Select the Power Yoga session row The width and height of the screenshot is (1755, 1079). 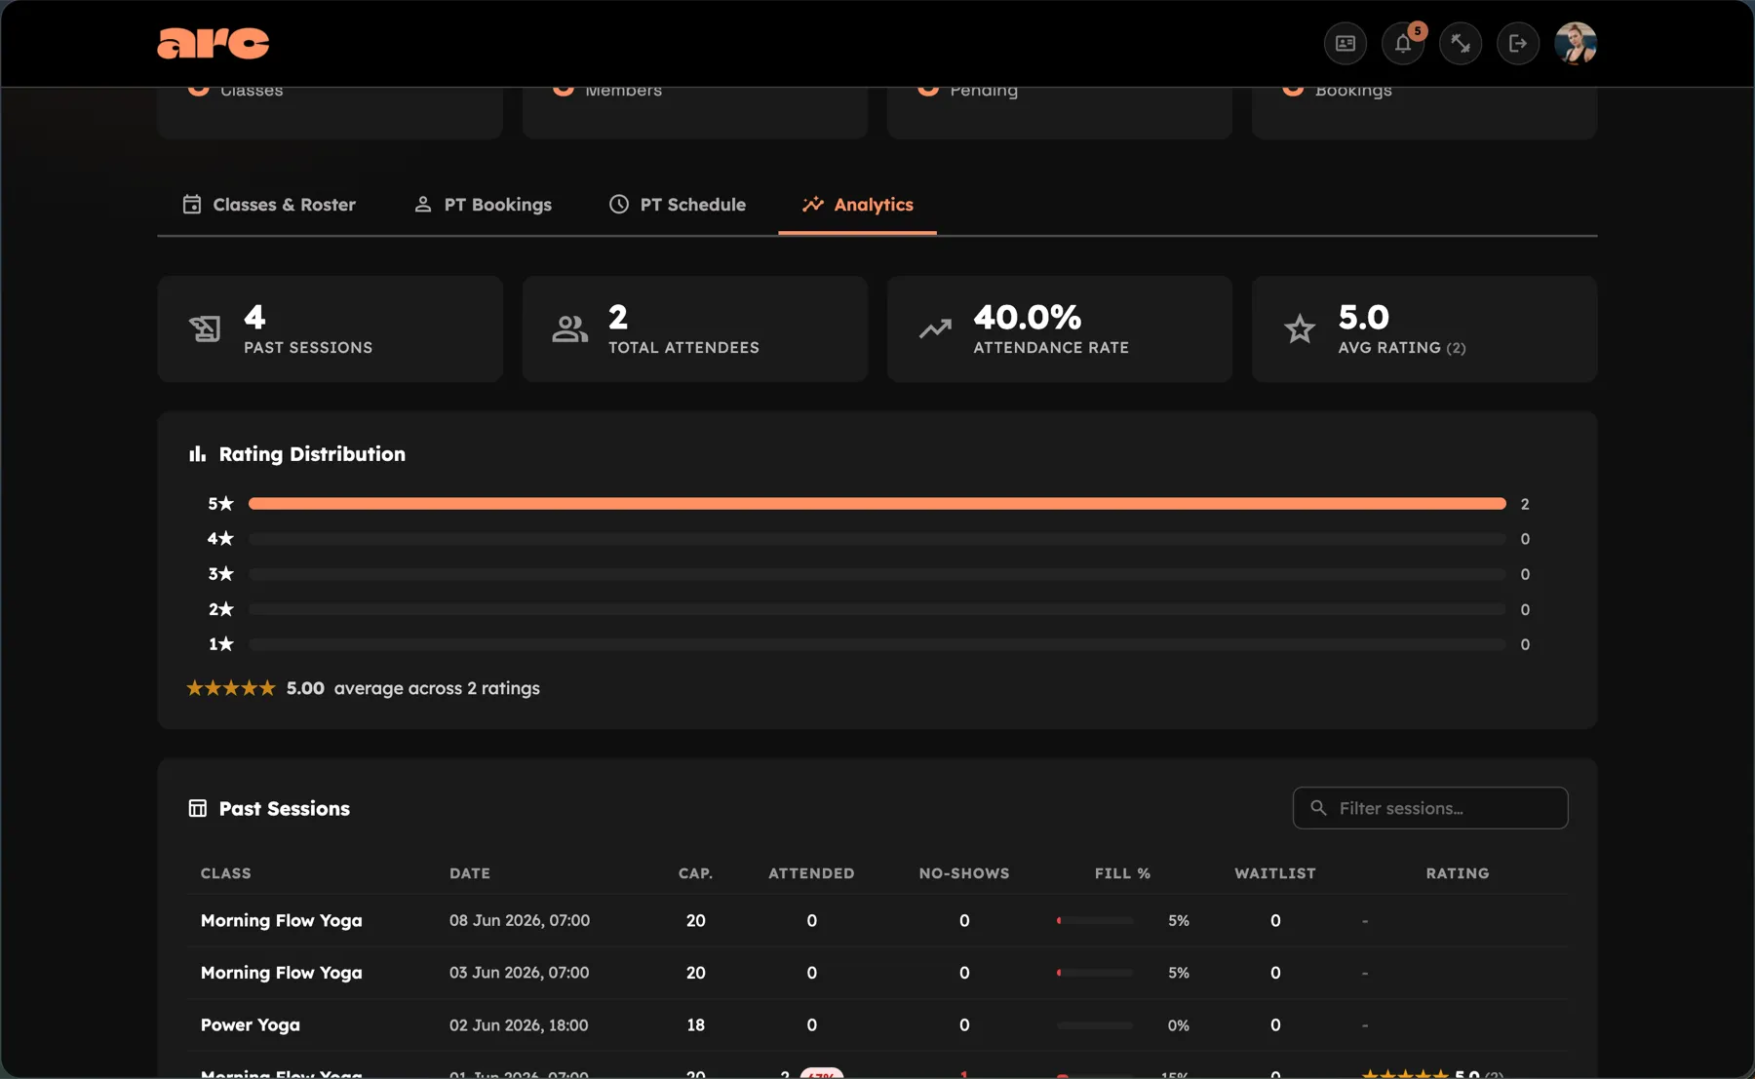pyautogui.click(x=877, y=1024)
